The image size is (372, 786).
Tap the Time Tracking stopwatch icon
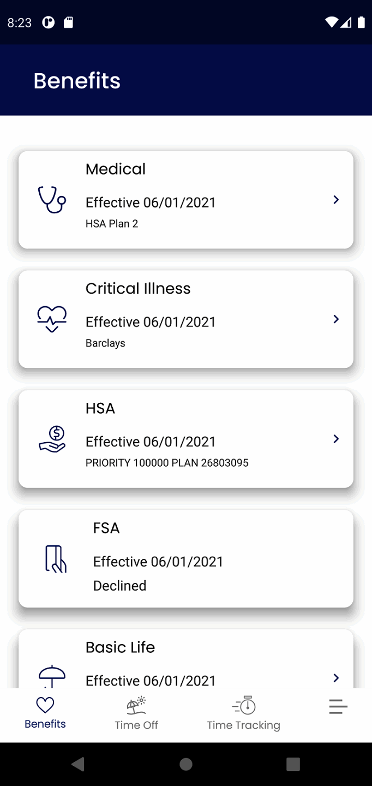pos(244,705)
